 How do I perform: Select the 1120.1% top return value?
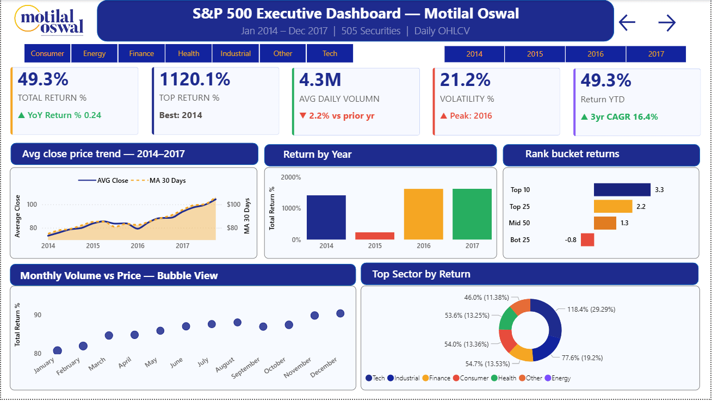click(195, 79)
